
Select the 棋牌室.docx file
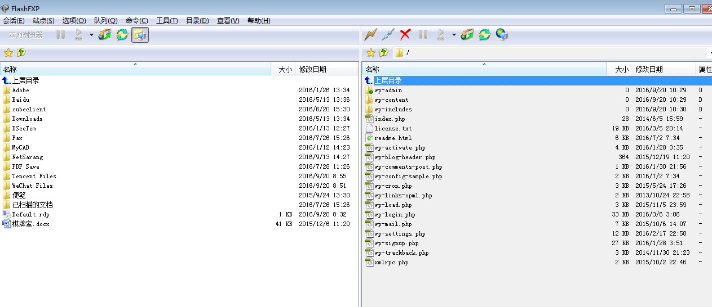point(30,224)
